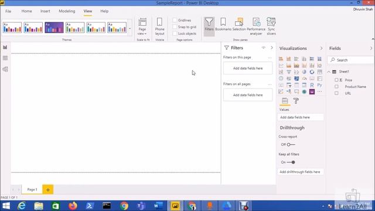Switch to Model view in left sidebar
Image resolution: width=375 pixels, height=211 pixels.
(5, 69)
